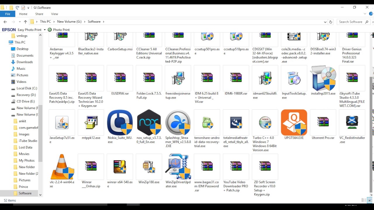Screen dimensions: 374x210
Task: Select the freevideojoinersetup.exe icon
Action: [x=178, y=78]
